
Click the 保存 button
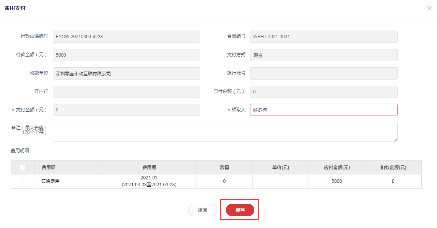(240, 210)
